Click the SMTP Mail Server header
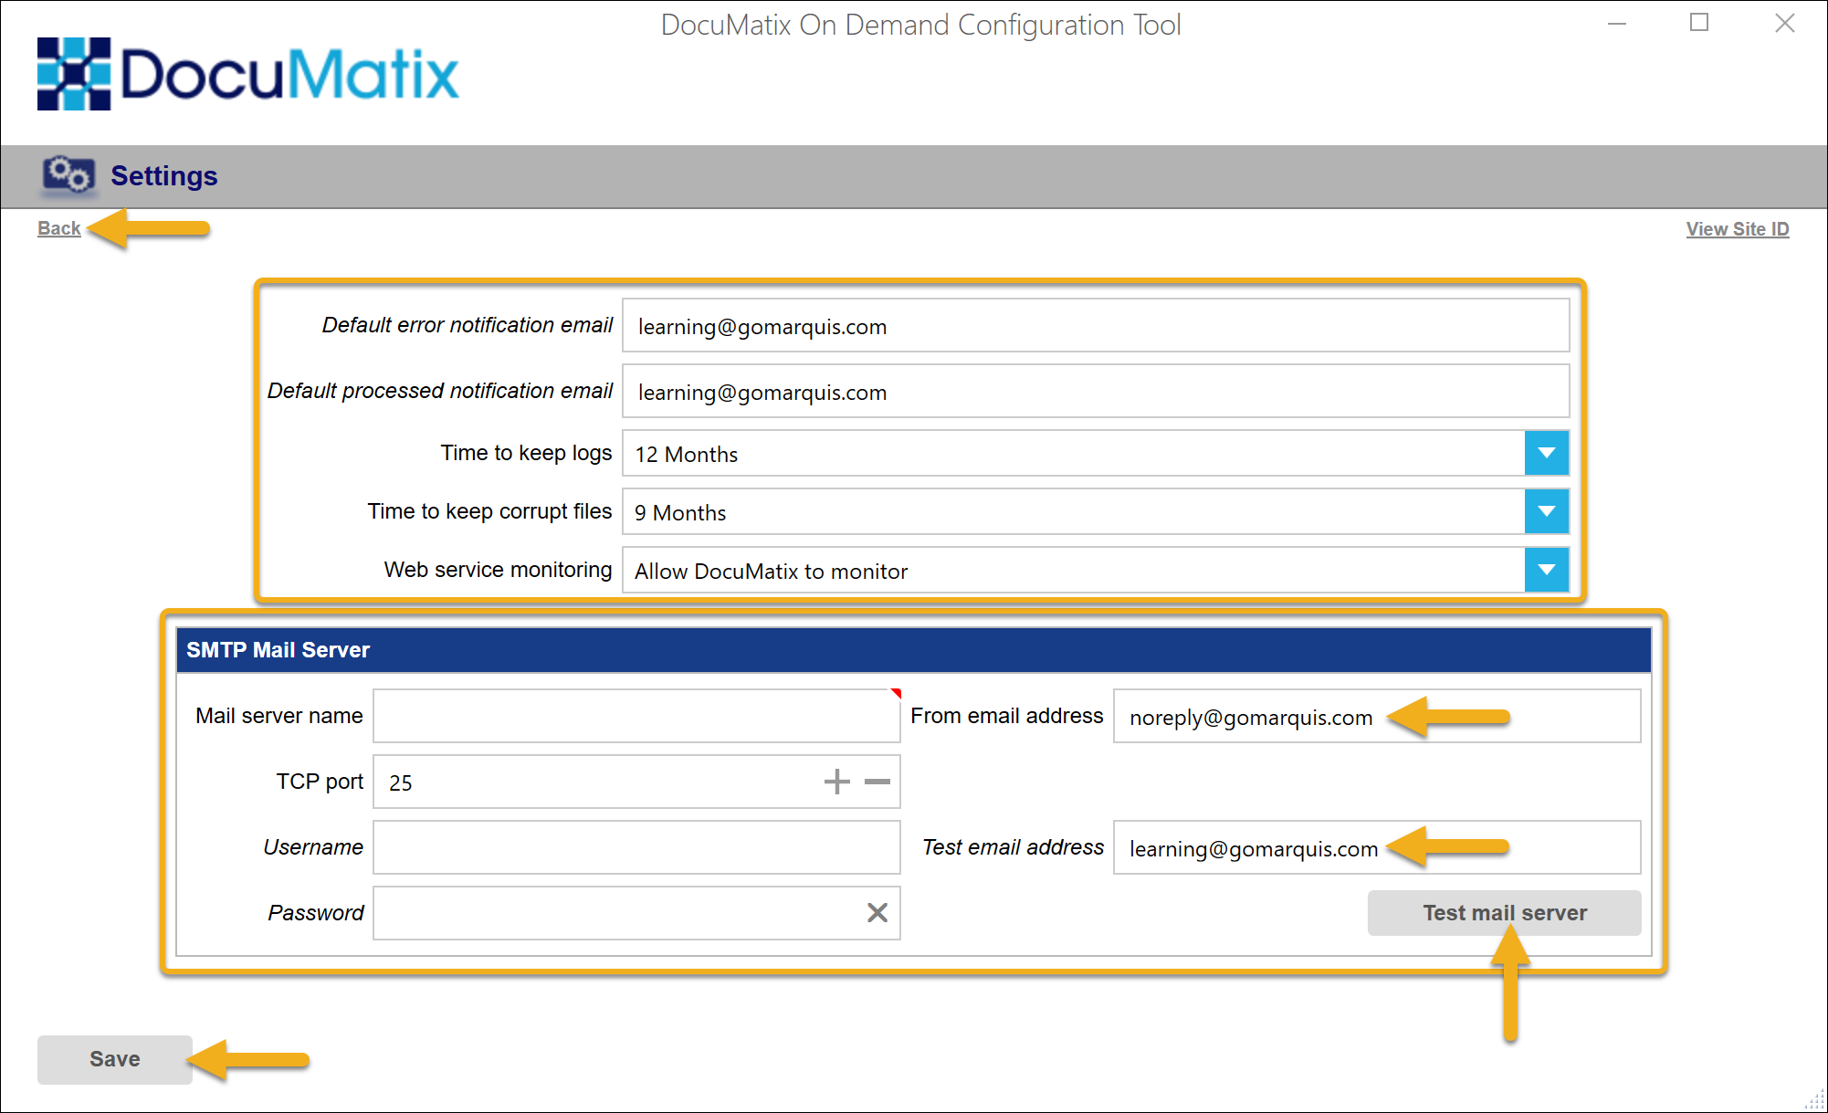1828x1113 pixels. 913,650
